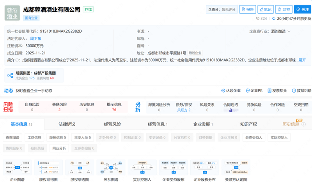This screenshot has width=312, height=182.
Task: Click the 国有企业 tag
Action: (31, 18)
